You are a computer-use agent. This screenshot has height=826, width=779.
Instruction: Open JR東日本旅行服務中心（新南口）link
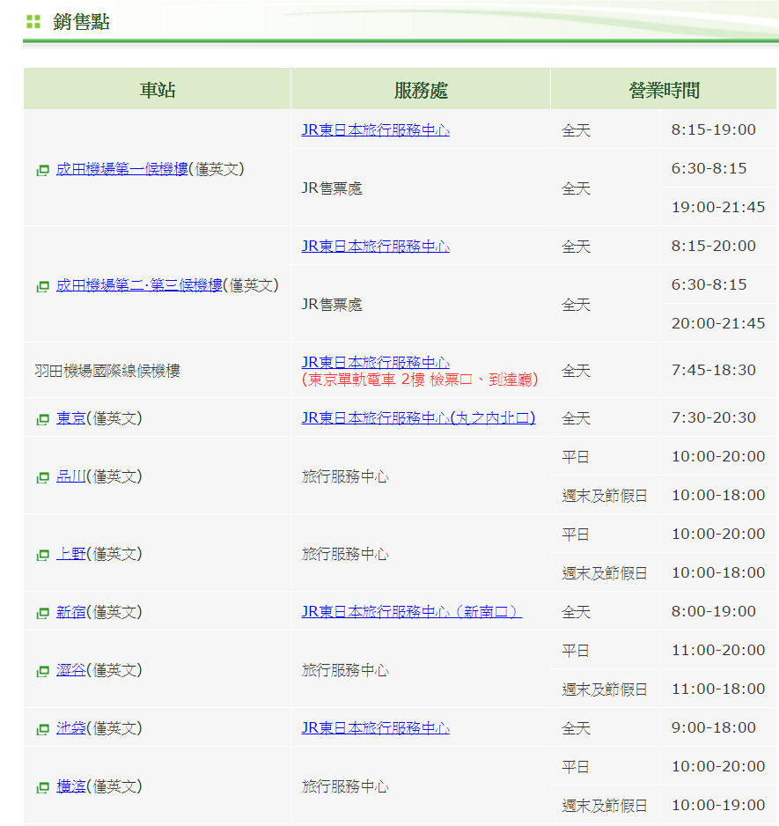[412, 612]
